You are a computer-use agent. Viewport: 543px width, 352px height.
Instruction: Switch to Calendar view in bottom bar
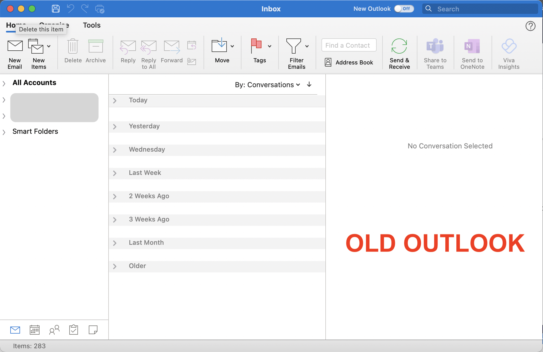[x=35, y=330]
